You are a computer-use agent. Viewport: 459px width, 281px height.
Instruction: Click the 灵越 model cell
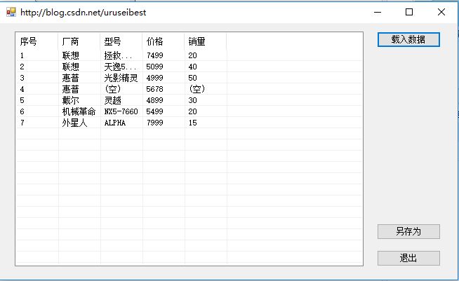113,100
